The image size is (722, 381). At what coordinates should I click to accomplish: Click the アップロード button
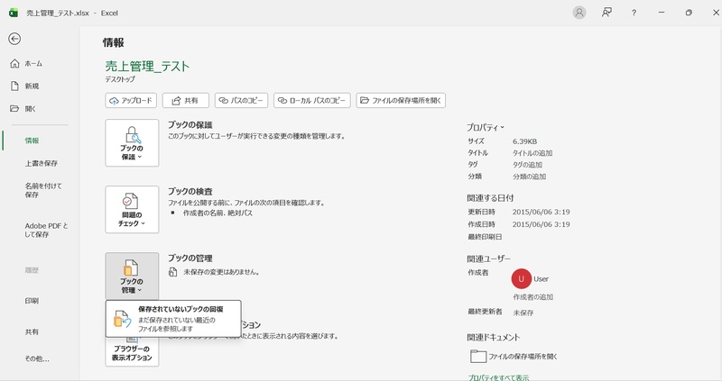(131, 100)
